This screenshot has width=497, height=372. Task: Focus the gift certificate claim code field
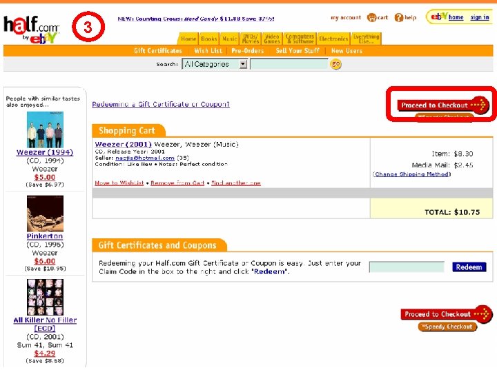tap(407, 267)
